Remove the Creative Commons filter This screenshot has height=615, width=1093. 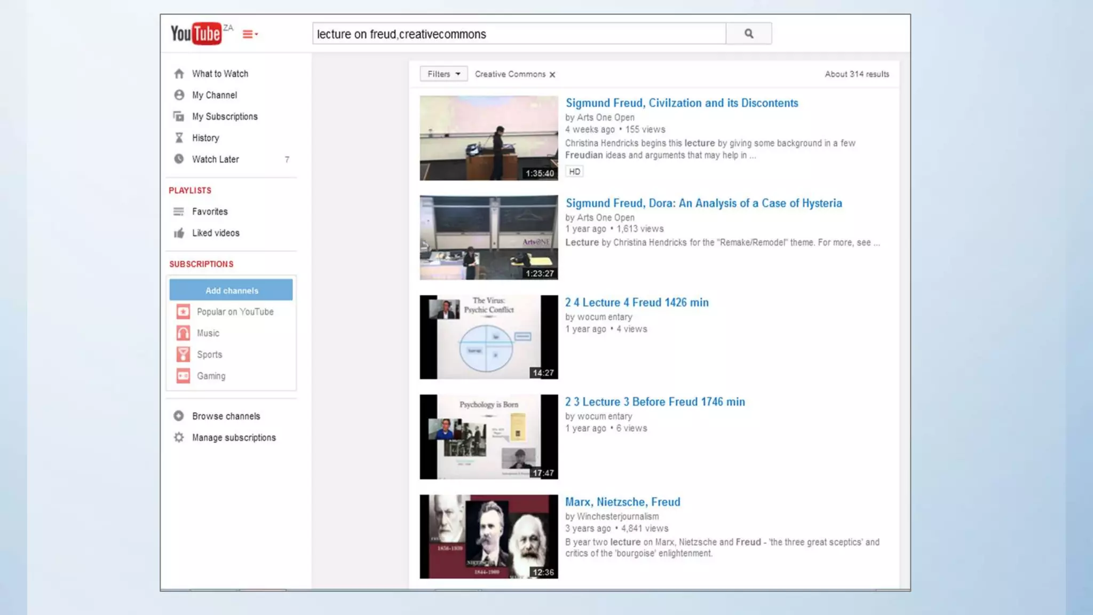pos(552,75)
